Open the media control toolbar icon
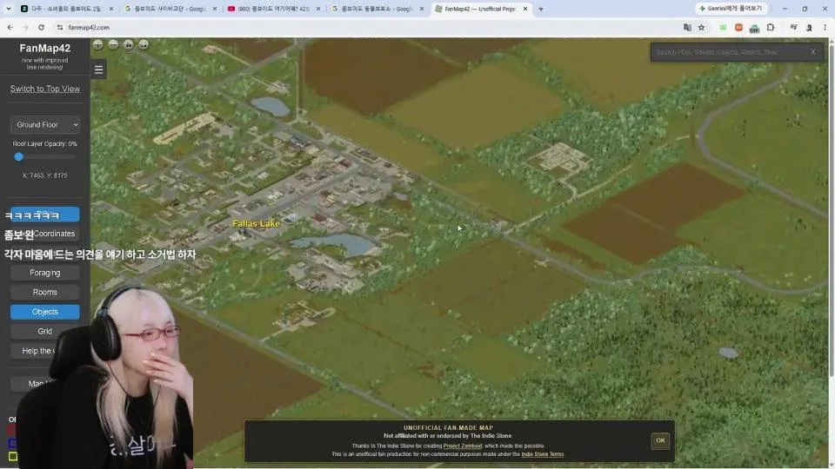Screen dimensions: 835x469 tap(793, 27)
